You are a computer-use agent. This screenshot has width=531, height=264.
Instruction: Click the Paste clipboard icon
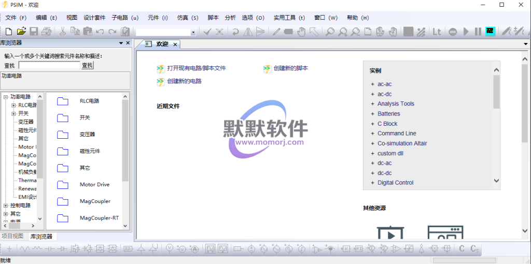(87, 32)
